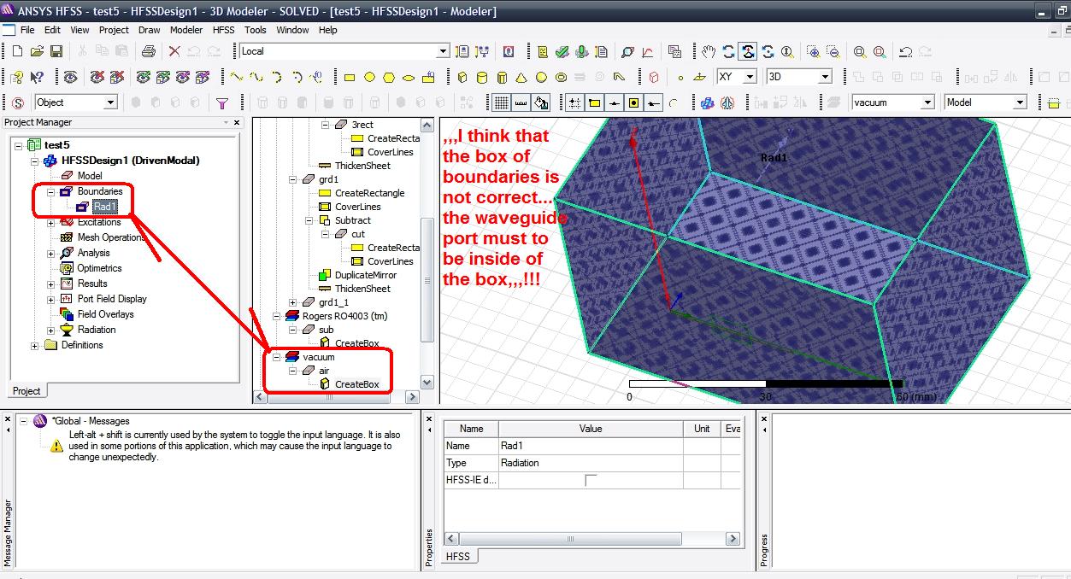Open the 3D movement mode dropdown

pos(825,77)
